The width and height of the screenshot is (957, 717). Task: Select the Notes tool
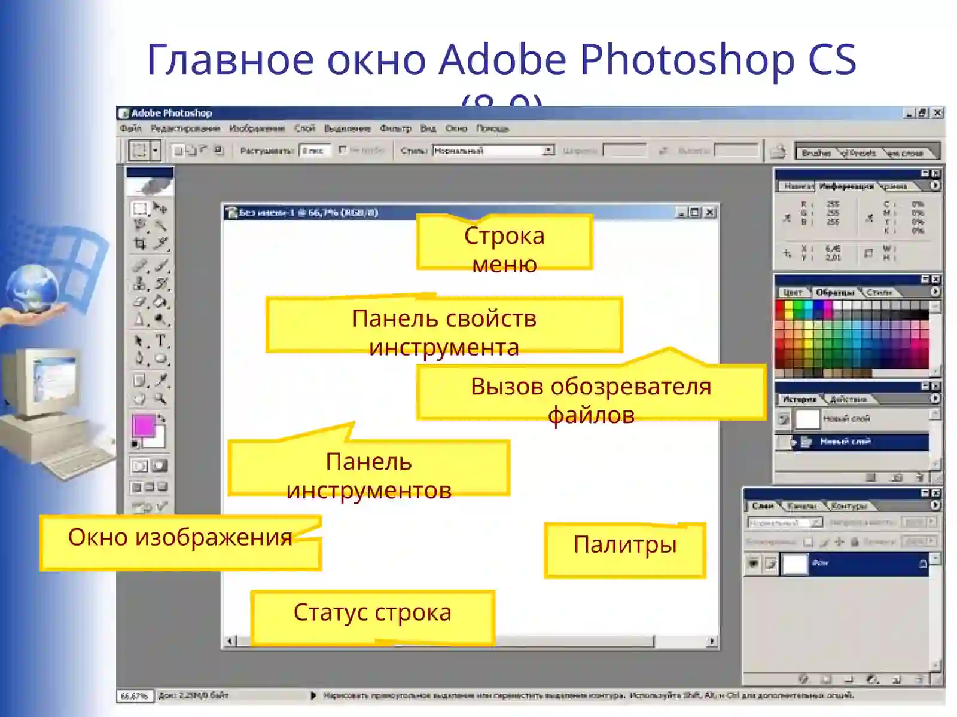(x=139, y=381)
